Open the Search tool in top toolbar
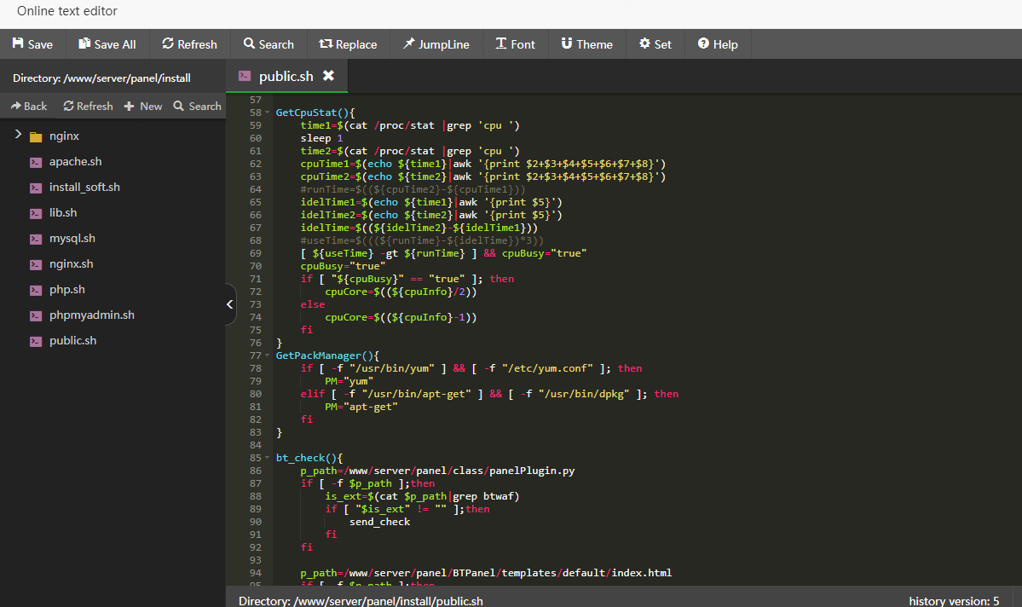The width and height of the screenshot is (1022, 607). (x=268, y=44)
